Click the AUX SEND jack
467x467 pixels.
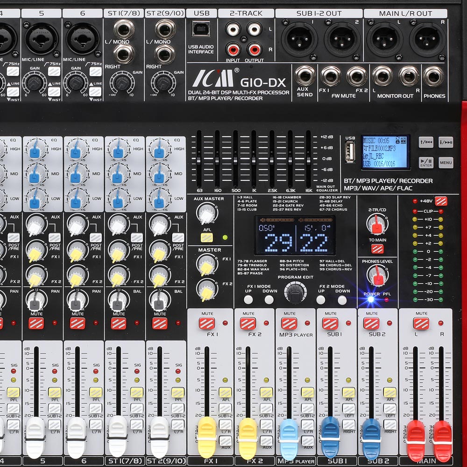tap(304, 76)
